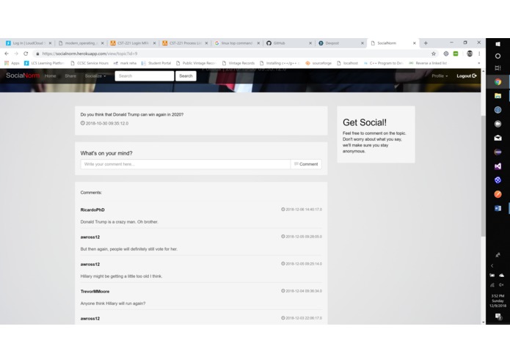
Task: Open the Profile dropdown in navbar
Action: pyautogui.click(x=440, y=76)
